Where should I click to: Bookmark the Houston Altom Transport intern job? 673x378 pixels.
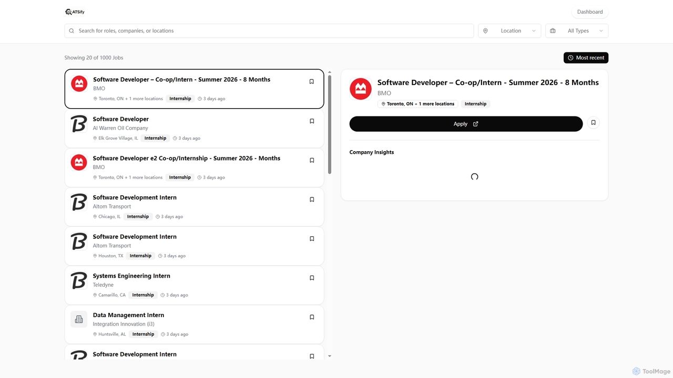(x=312, y=238)
